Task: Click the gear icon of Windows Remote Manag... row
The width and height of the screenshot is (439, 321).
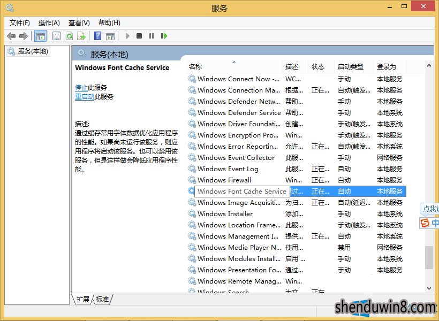Action: pos(192,281)
